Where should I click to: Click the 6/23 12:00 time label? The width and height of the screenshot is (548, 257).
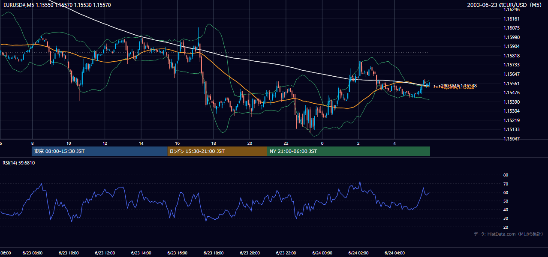[105, 253]
